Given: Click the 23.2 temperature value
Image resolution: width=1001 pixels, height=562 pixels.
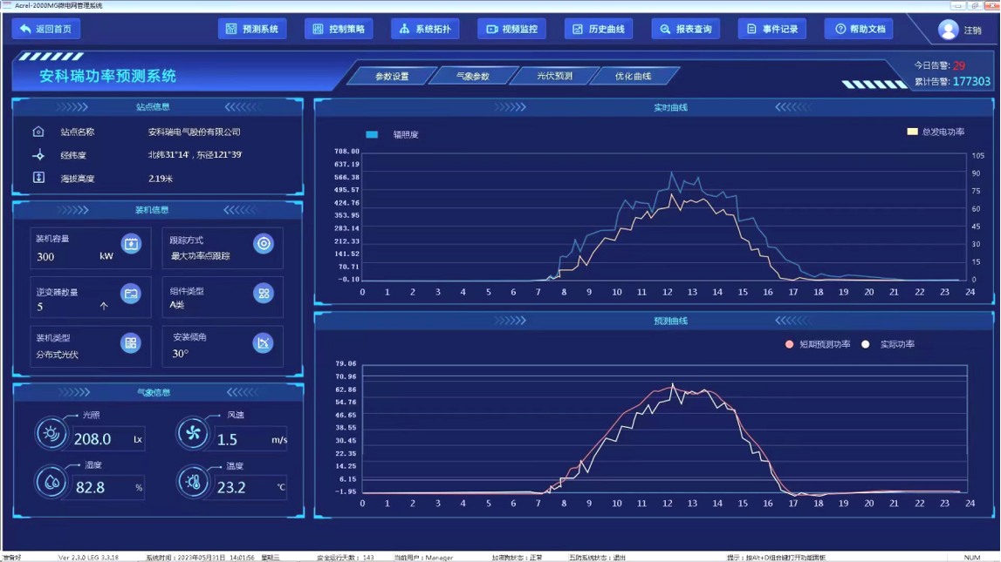Looking at the screenshot, I should [x=231, y=487].
